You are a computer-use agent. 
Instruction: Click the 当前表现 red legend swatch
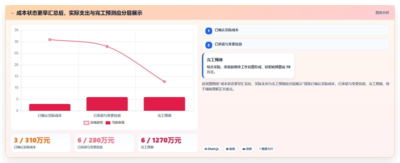click(108, 123)
